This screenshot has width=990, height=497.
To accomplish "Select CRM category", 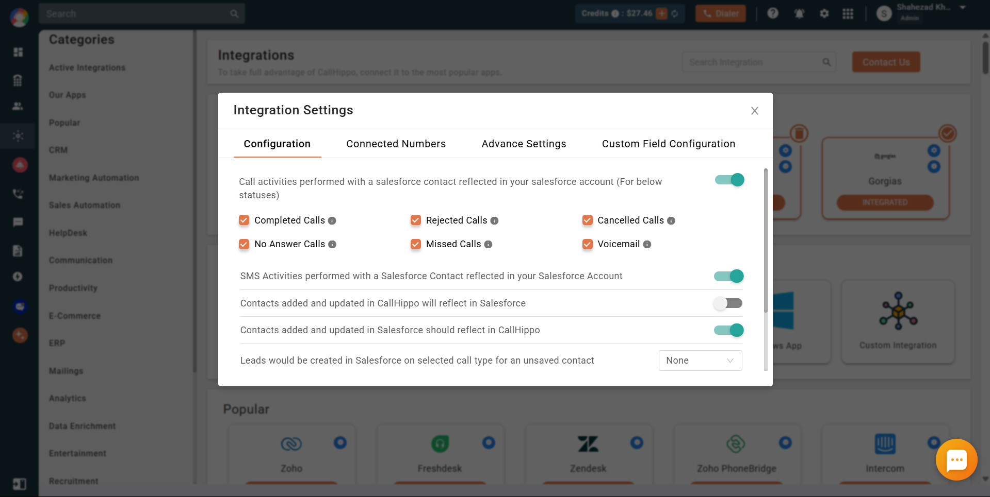I will (58, 150).
